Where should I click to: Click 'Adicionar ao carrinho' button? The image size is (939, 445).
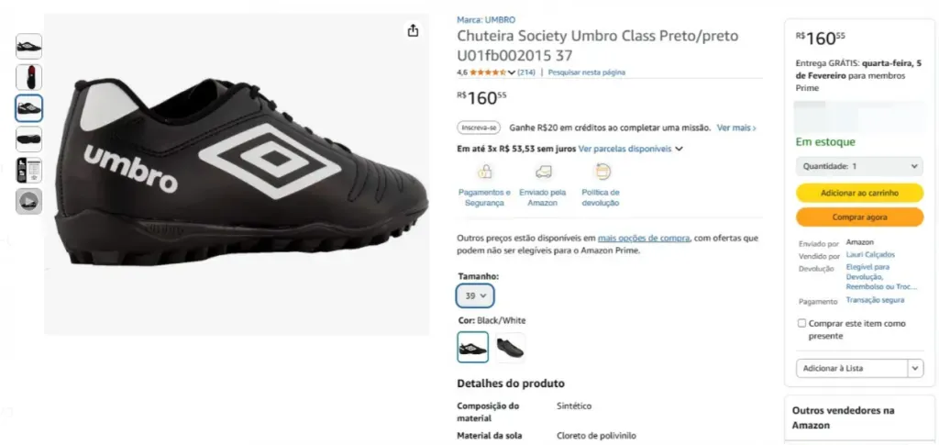(859, 193)
